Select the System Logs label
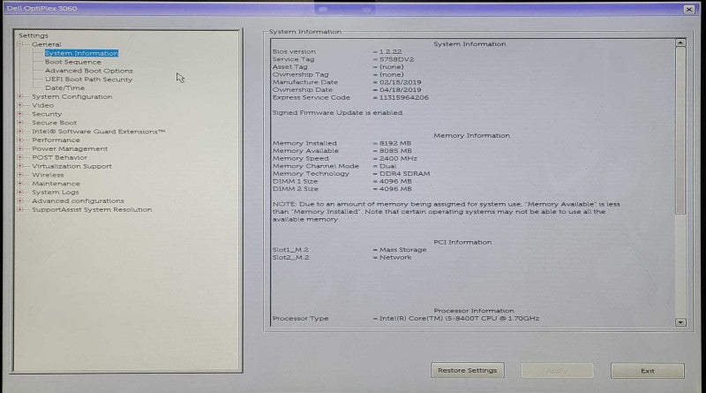Viewport: 706px width, 393px height. click(56, 192)
